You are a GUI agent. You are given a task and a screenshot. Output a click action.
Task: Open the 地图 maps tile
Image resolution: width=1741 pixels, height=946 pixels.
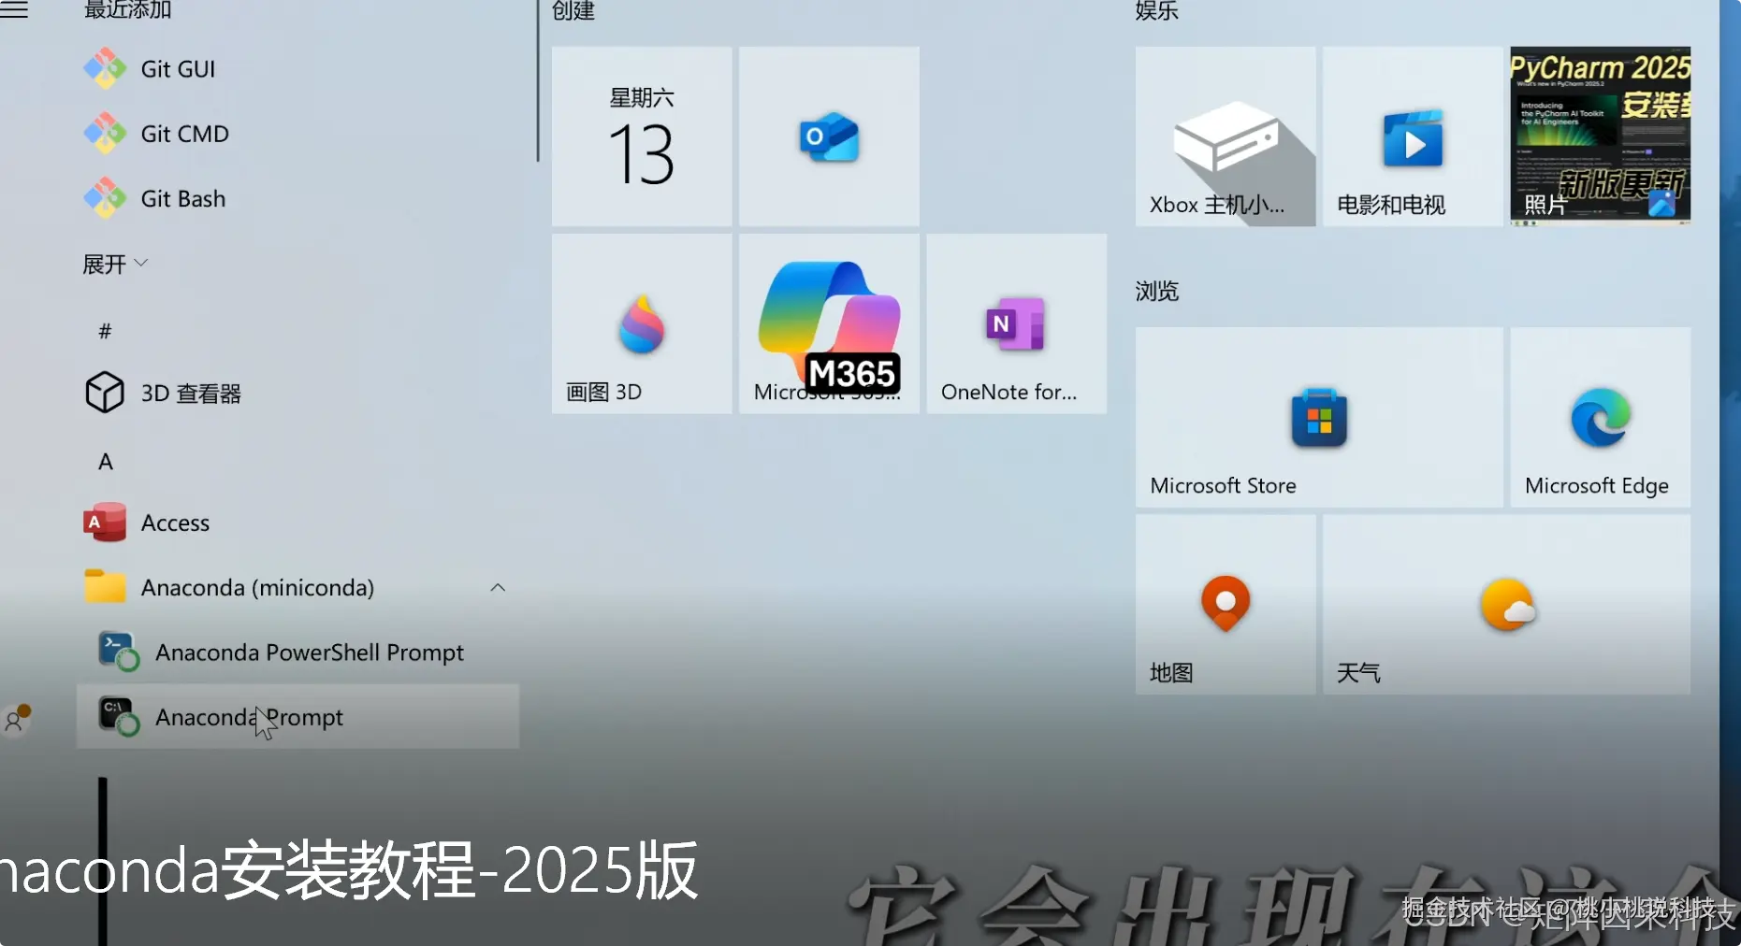point(1226,605)
